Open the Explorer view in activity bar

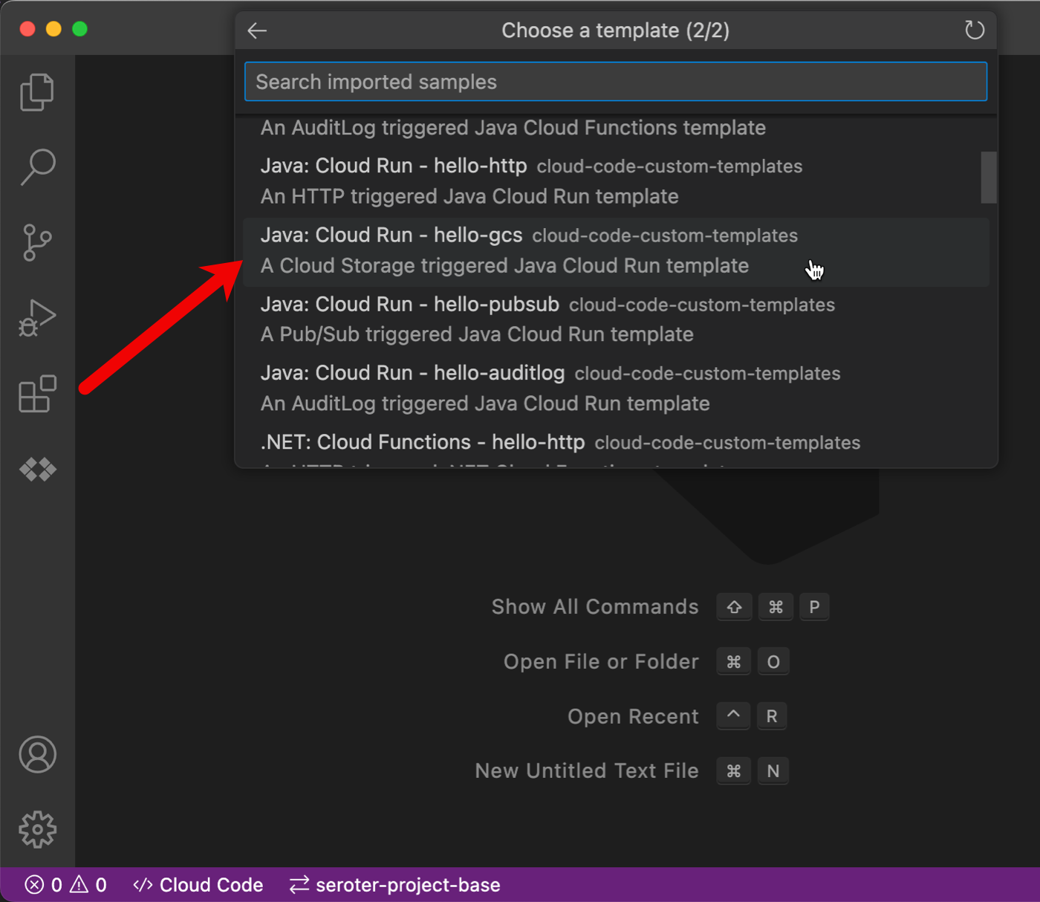[x=37, y=92]
